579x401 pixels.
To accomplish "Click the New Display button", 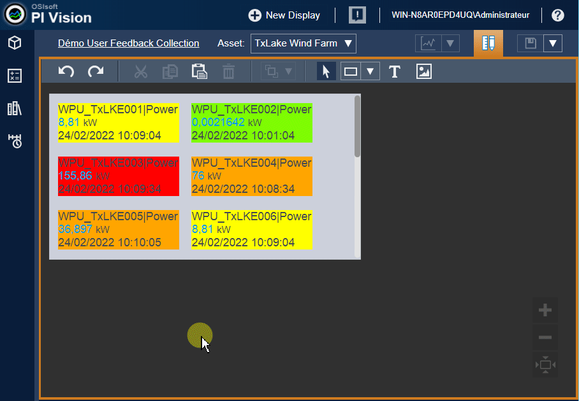I will 284,15.
